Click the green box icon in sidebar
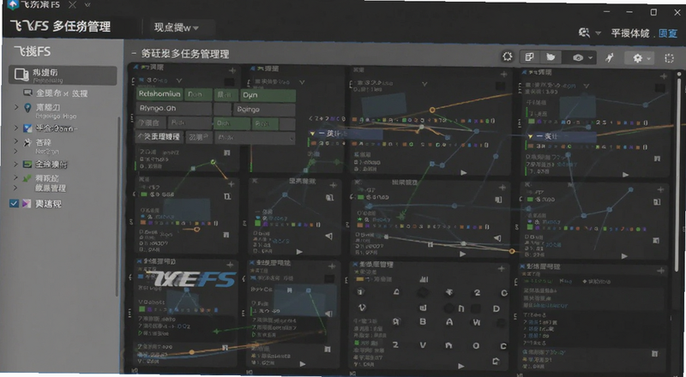This screenshot has width=686, height=377. (x=27, y=165)
